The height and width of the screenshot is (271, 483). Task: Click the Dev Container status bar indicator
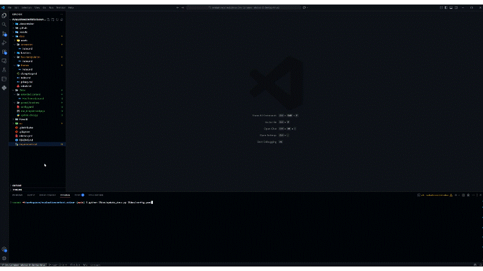[x=23, y=264]
